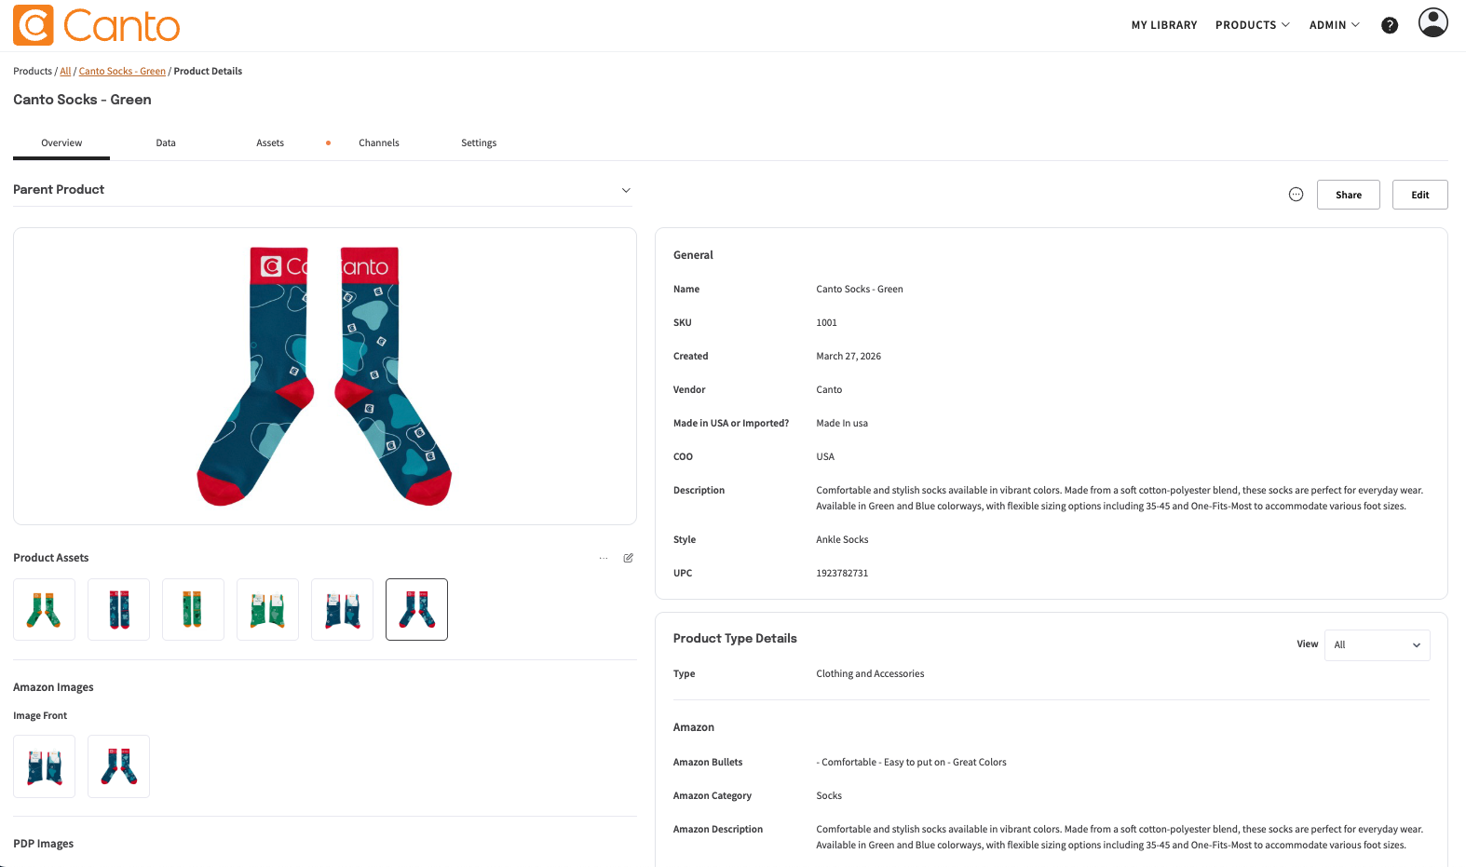Select the fifth packaged blue socks thumbnail
The width and height of the screenshot is (1466, 867).
click(342, 609)
